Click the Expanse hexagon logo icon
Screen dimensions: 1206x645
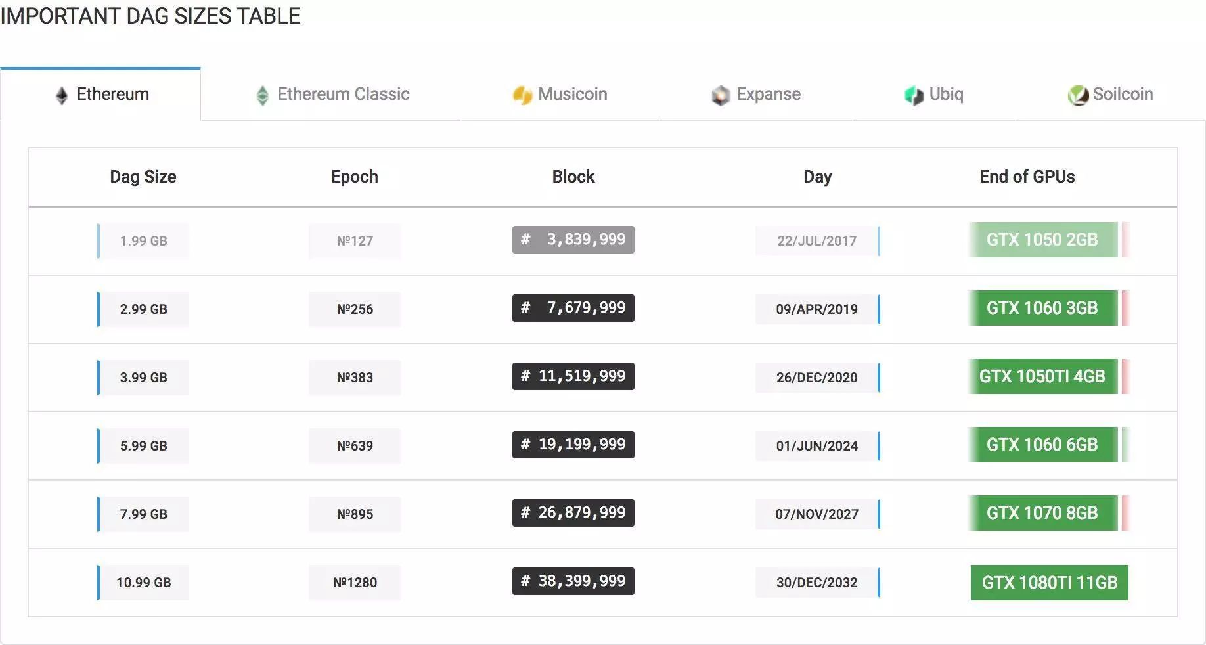[721, 95]
